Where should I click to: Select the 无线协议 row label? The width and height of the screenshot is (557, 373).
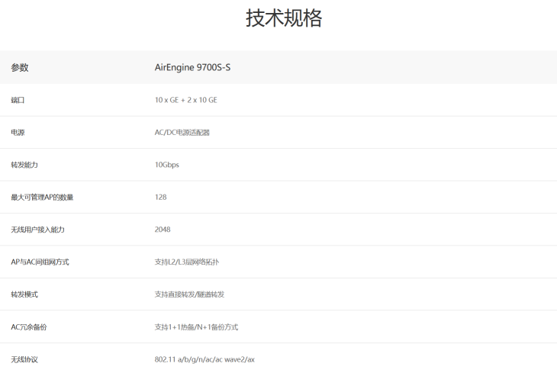click(x=24, y=359)
